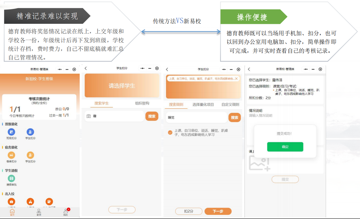Uncheck the 上课、自习串位 rule checkbox
The image size is (360, 219).
click(170, 133)
